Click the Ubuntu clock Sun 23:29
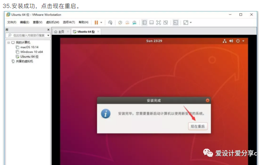Image resolution: width=266 pixels, height=165 pixels. 154,41
